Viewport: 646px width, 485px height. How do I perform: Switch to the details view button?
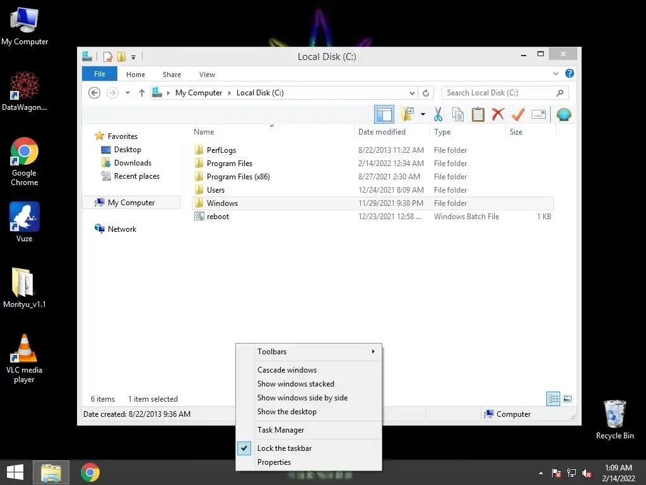pyautogui.click(x=553, y=398)
